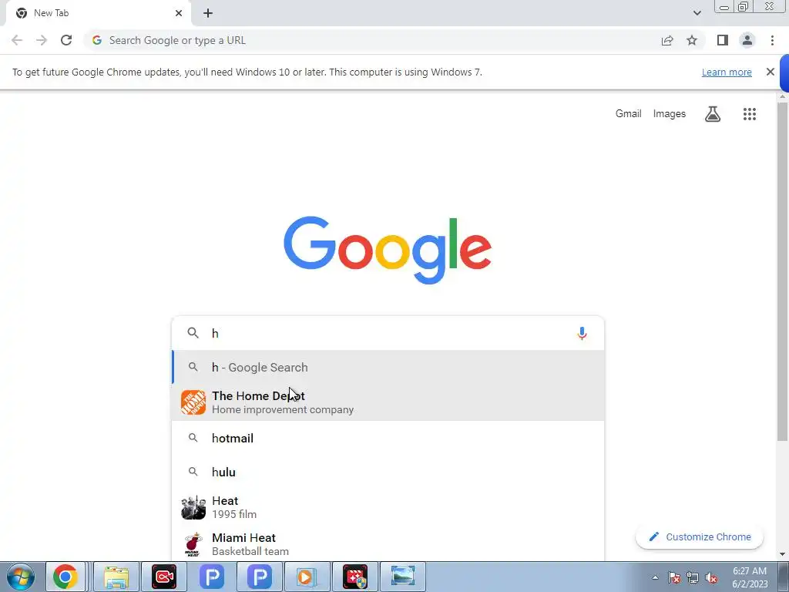
Task: Click the page vertical scrollbar
Action: point(783,272)
